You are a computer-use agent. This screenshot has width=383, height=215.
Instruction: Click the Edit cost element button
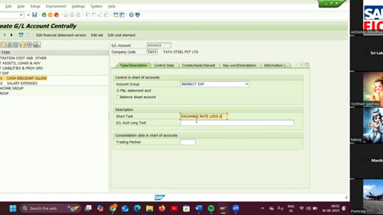pos(121,35)
